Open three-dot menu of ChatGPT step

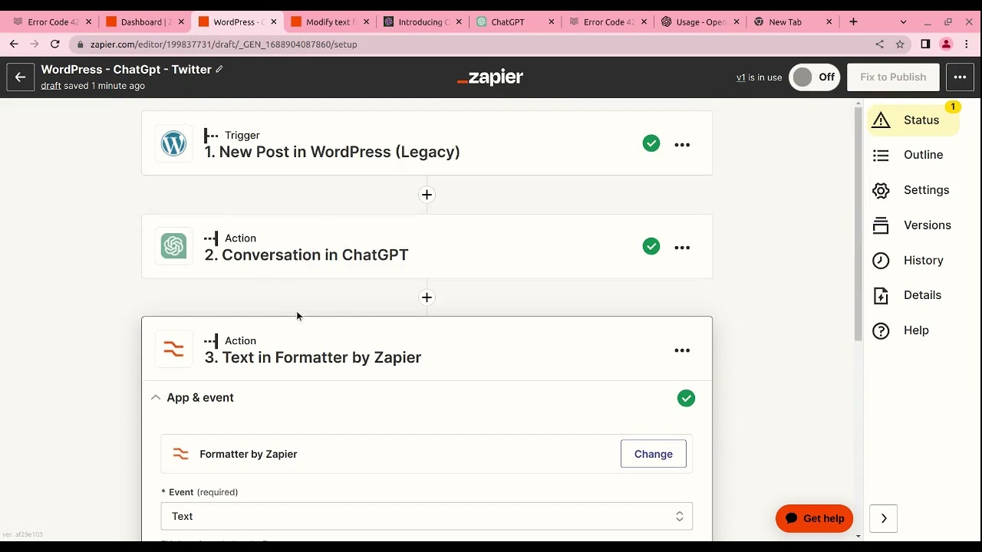682,248
